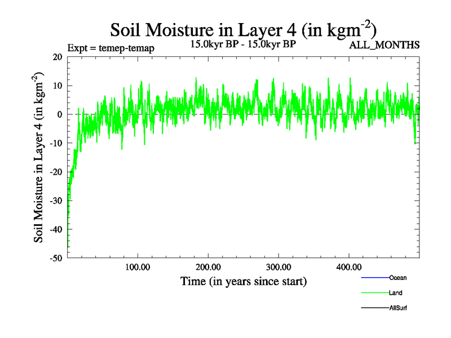This screenshot has width=451, height=338.
Task: Select the Land legend label
Action: click(x=395, y=293)
